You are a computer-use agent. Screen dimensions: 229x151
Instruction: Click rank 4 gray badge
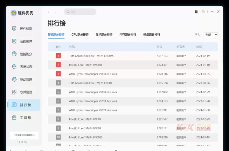[58, 83]
